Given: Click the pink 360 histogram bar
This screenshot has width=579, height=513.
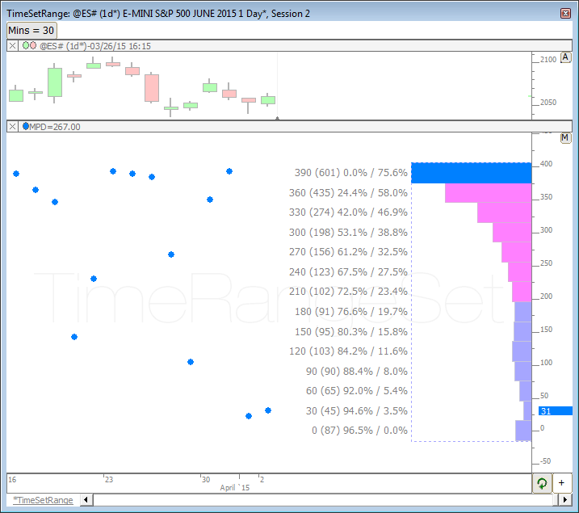Looking at the screenshot, I should pyautogui.click(x=488, y=193).
